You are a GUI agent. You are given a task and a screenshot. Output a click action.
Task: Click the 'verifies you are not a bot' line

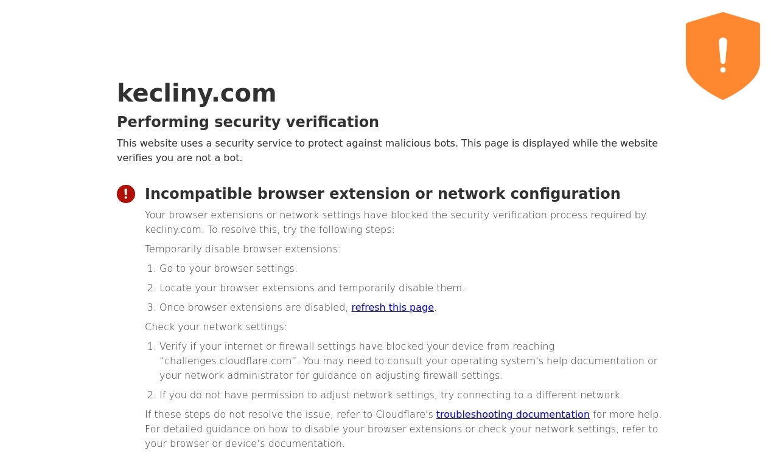tap(180, 158)
